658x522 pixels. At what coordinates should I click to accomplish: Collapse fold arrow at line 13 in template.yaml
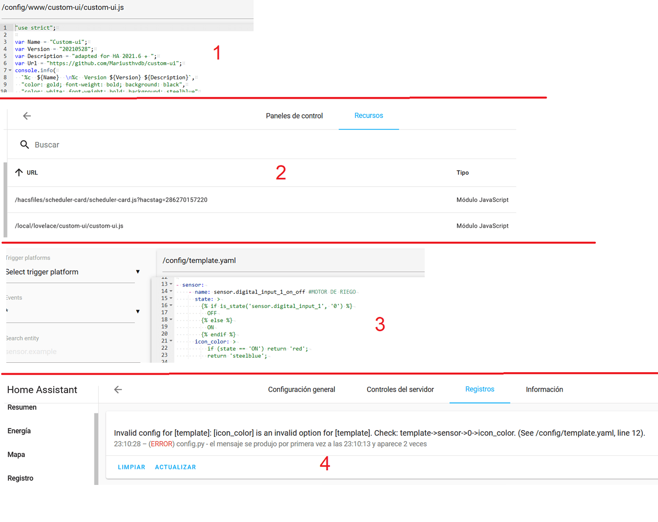(171, 284)
